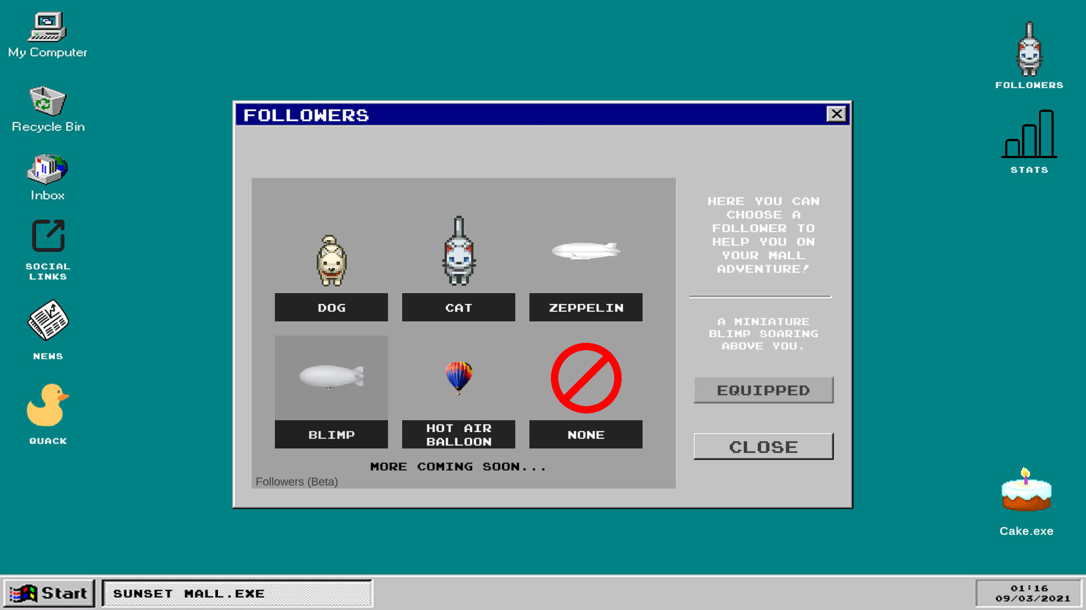Select the Blimp follower icon

pos(331,377)
